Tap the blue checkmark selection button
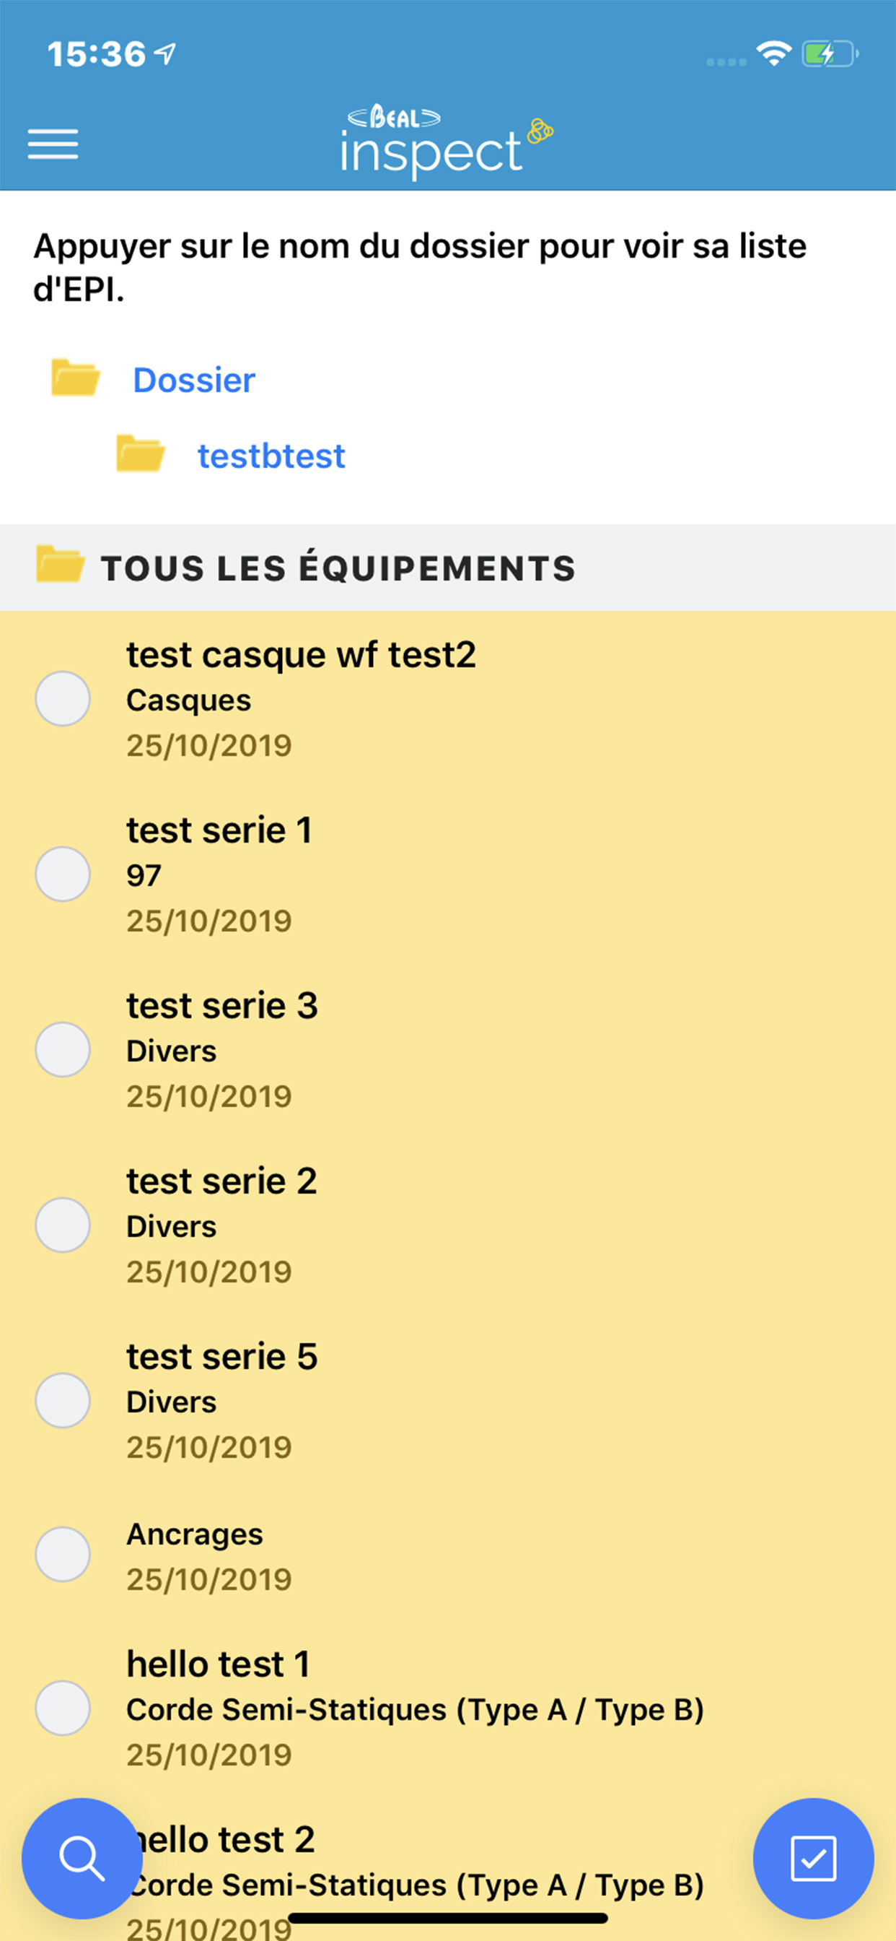 click(x=813, y=1857)
